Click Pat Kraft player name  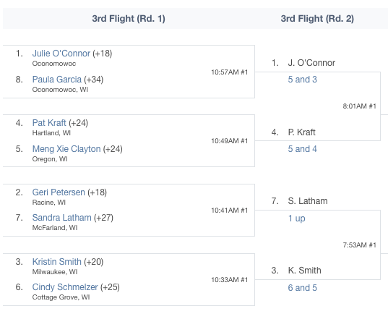click(49, 123)
